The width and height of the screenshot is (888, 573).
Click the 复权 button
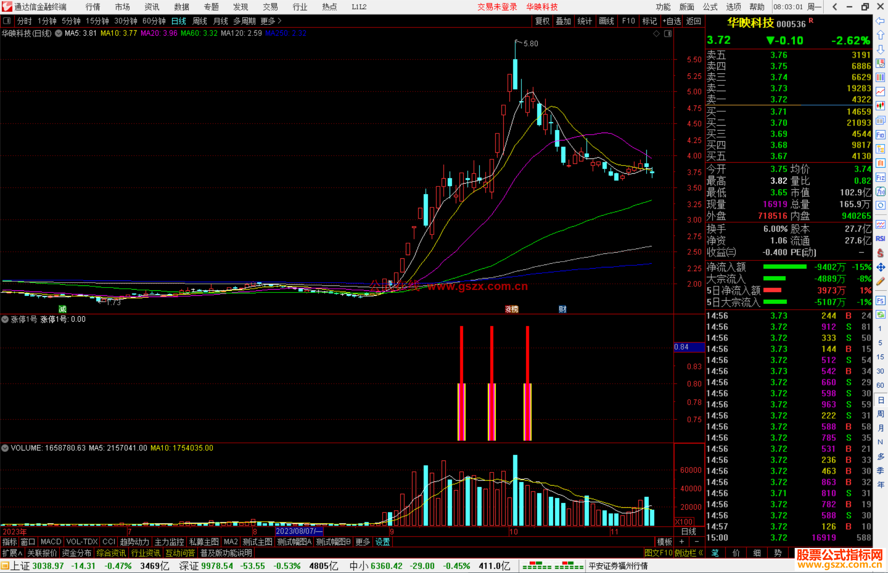[542, 21]
